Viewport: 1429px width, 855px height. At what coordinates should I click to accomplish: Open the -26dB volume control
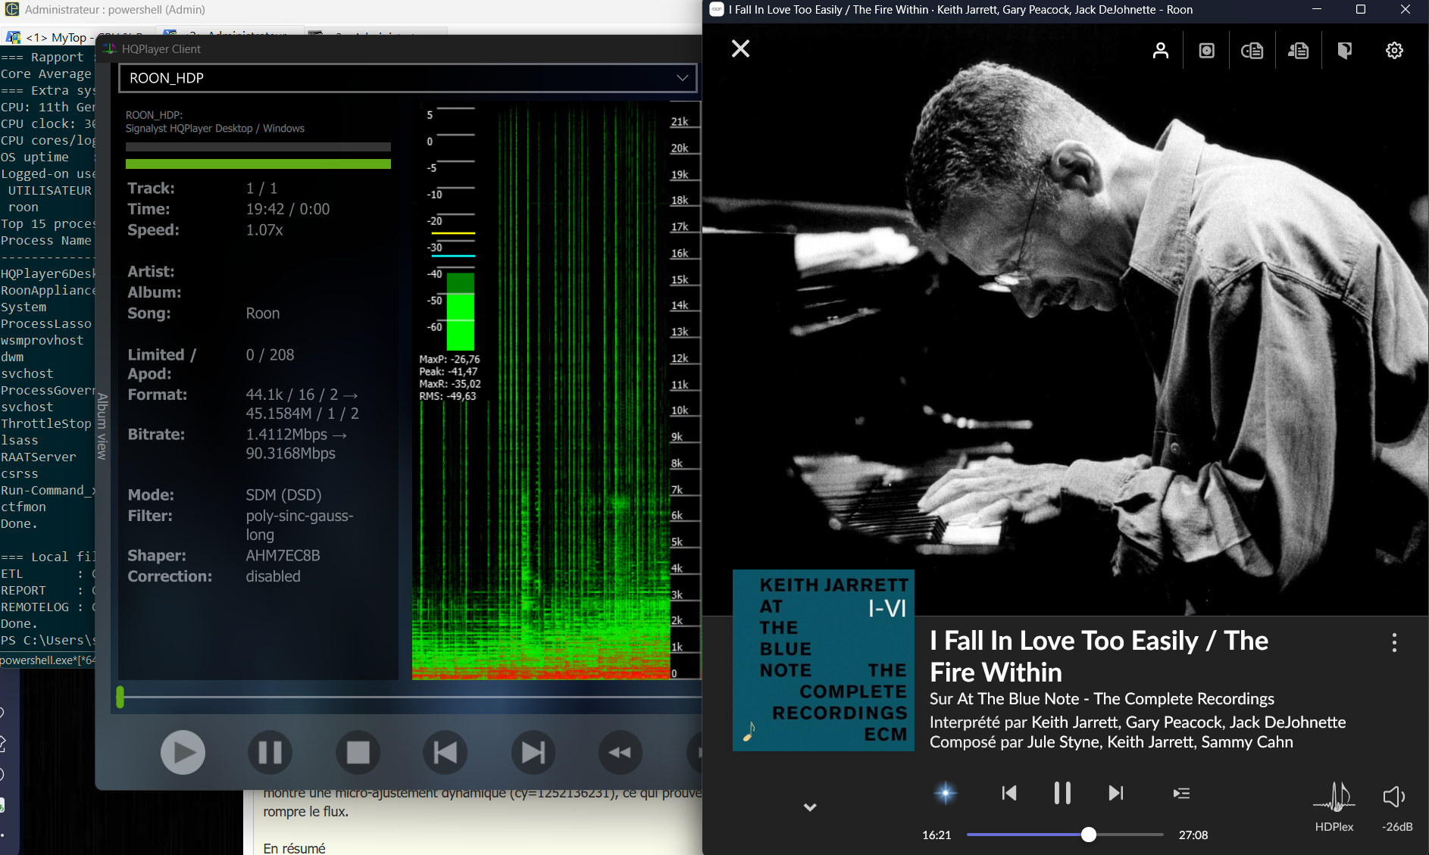click(1396, 807)
